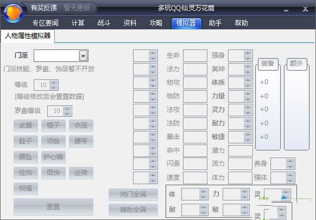This screenshot has height=220, width=316.
Task: Click the 活力 value field
Action: click(241, 164)
